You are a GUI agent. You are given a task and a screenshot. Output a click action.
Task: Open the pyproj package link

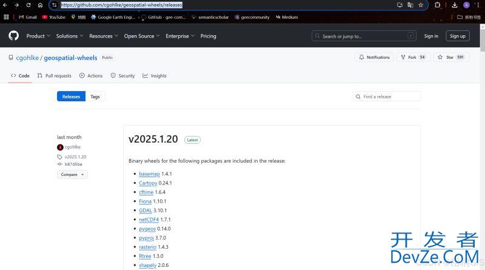(146, 238)
